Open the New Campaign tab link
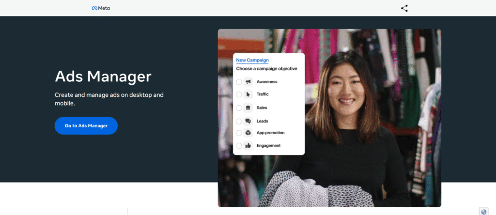 coord(252,60)
